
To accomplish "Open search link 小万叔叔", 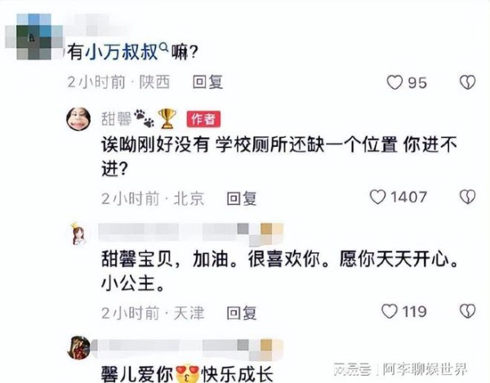I will pos(121,52).
